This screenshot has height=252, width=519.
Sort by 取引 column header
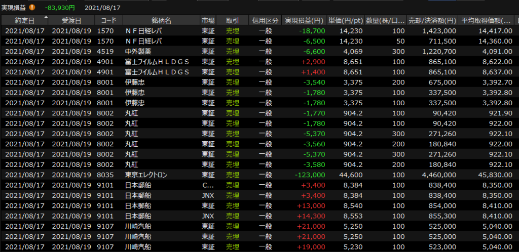coord(233,21)
